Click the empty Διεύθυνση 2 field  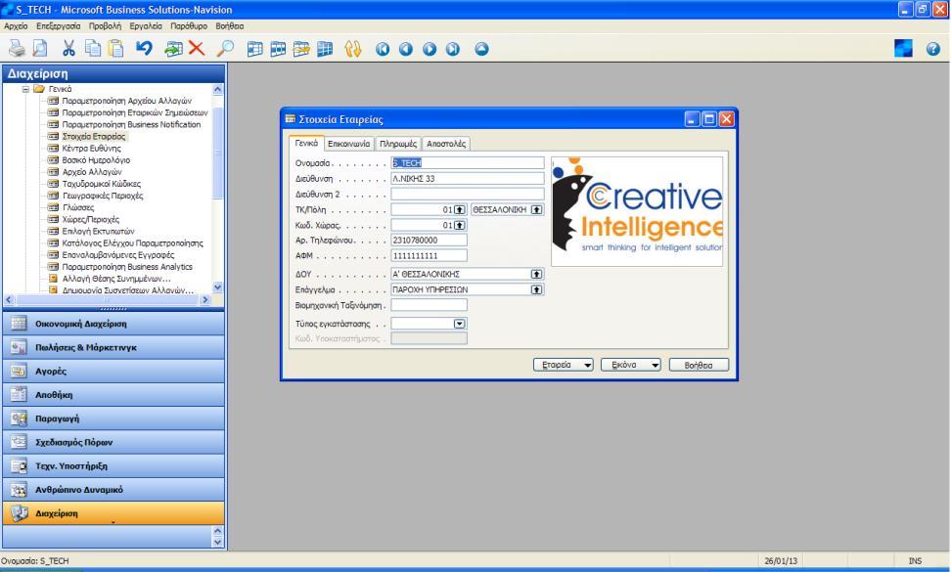468,195
